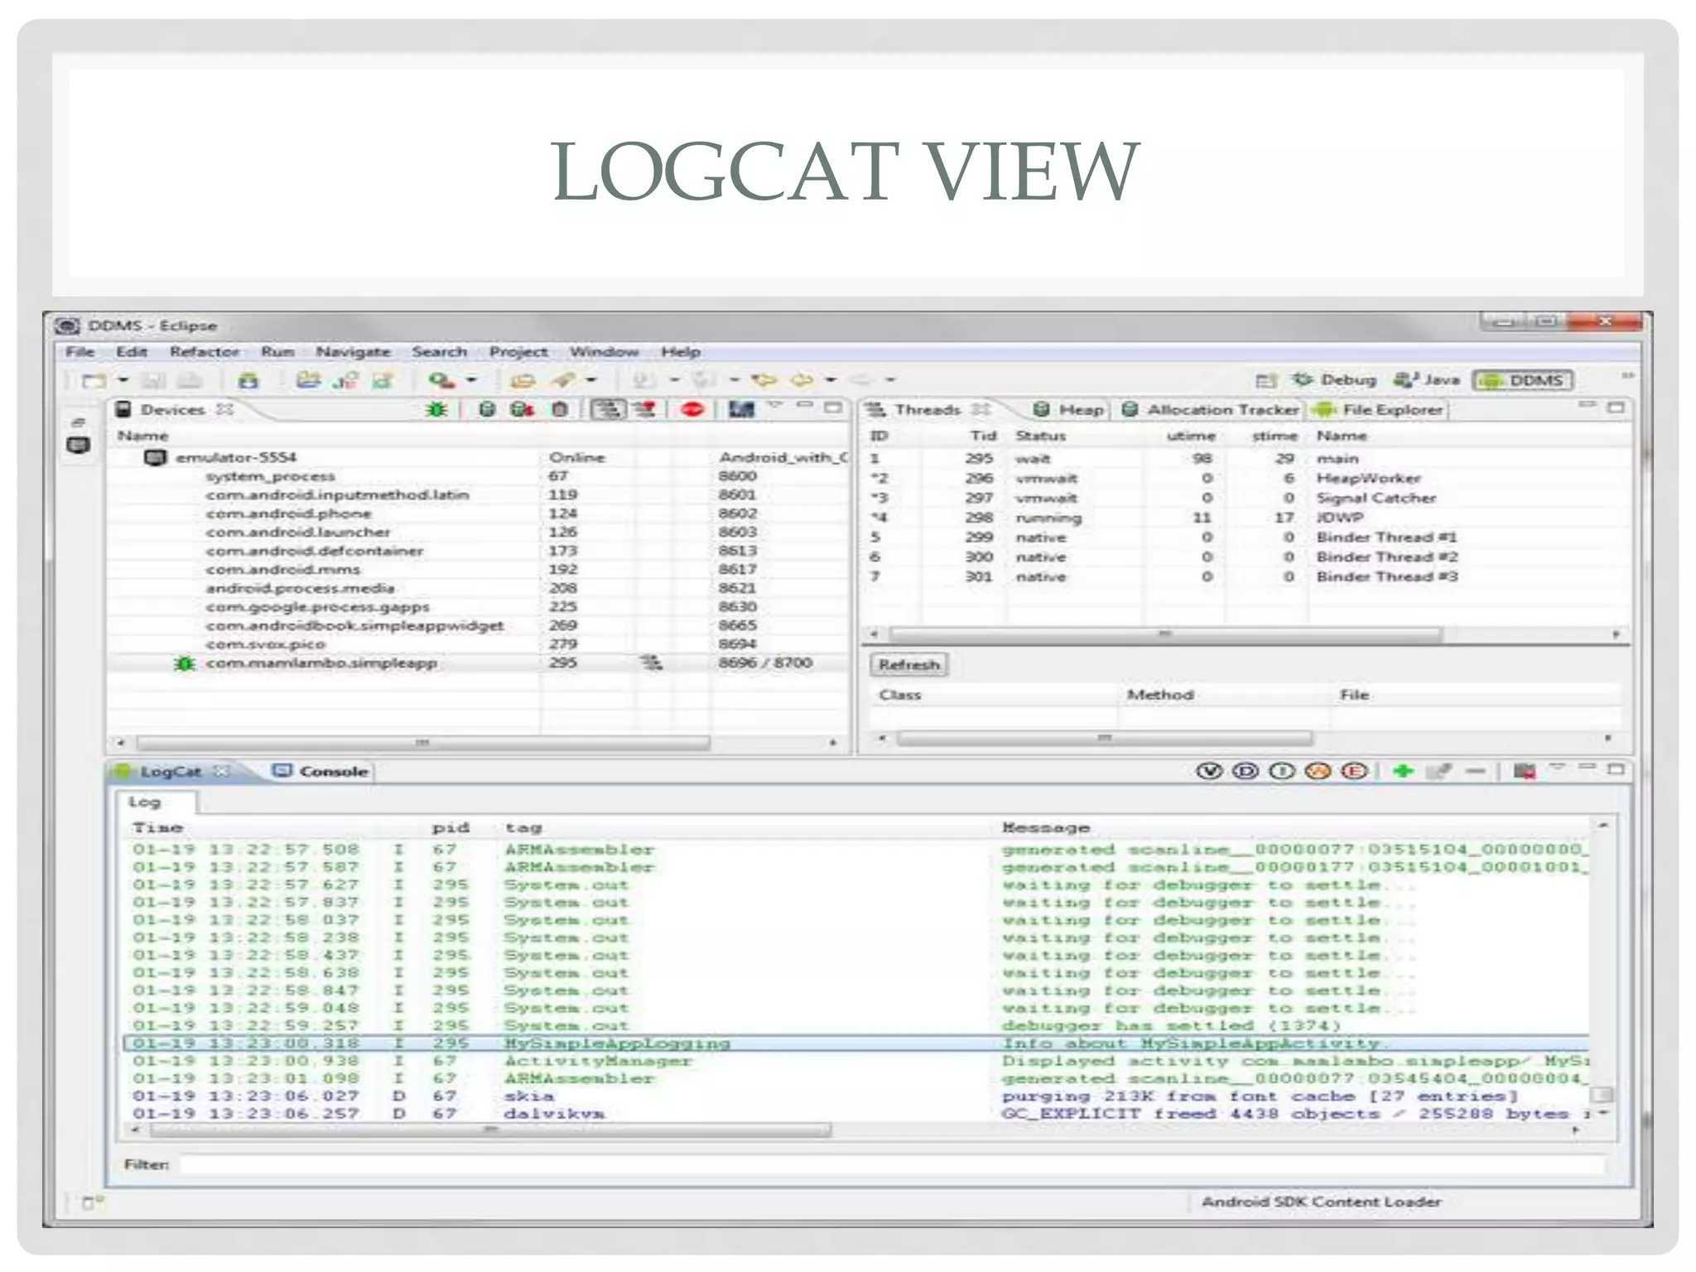Open the Devices panel view menu triangle
1696x1272 pixels.
point(776,406)
